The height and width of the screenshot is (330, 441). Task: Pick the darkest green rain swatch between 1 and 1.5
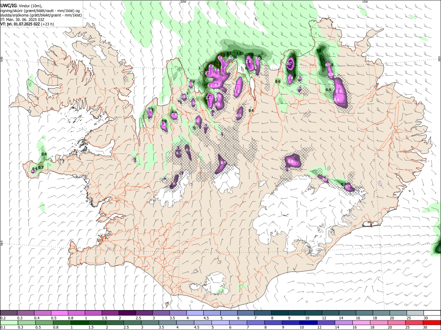tap(79, 322)
